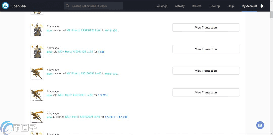Click the 1 ETH price
Viewport: 273px width, 135px height.
(x=102, y=52)
